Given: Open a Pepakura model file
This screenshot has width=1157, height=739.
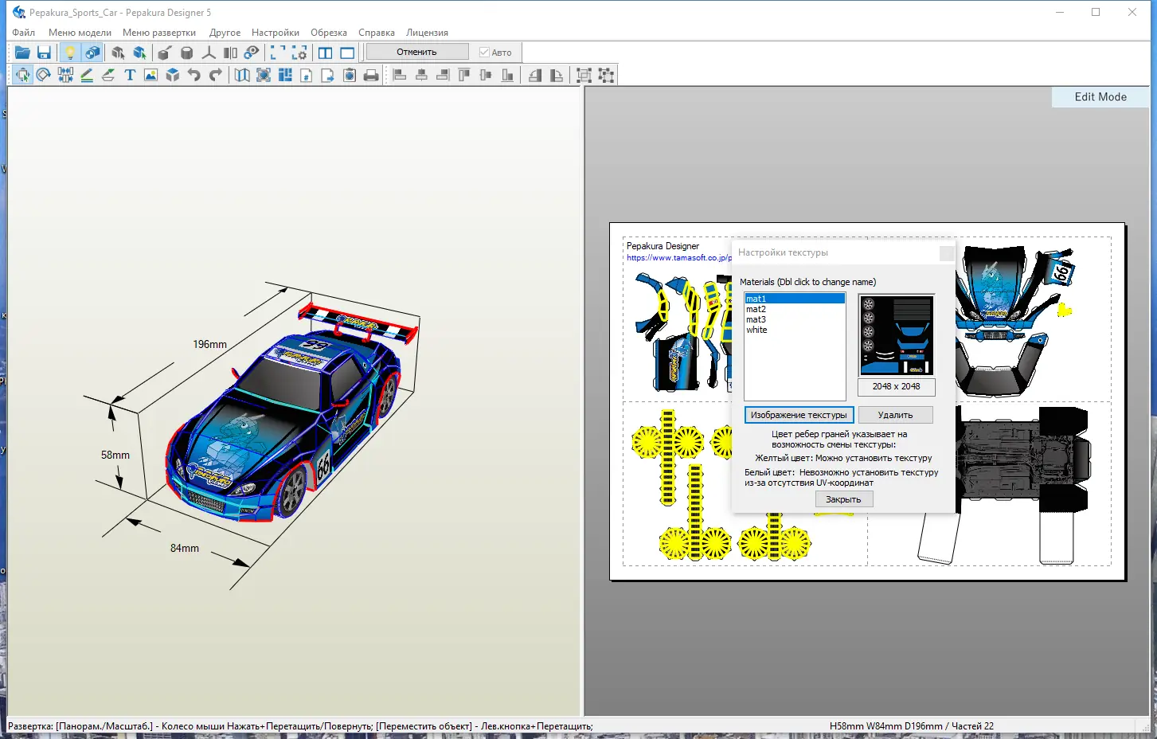Looking at the screenshot, I should point(22,53).
